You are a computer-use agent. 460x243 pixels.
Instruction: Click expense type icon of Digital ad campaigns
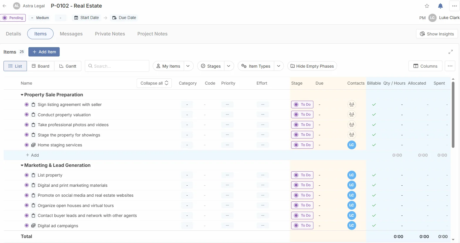point(33,226)
